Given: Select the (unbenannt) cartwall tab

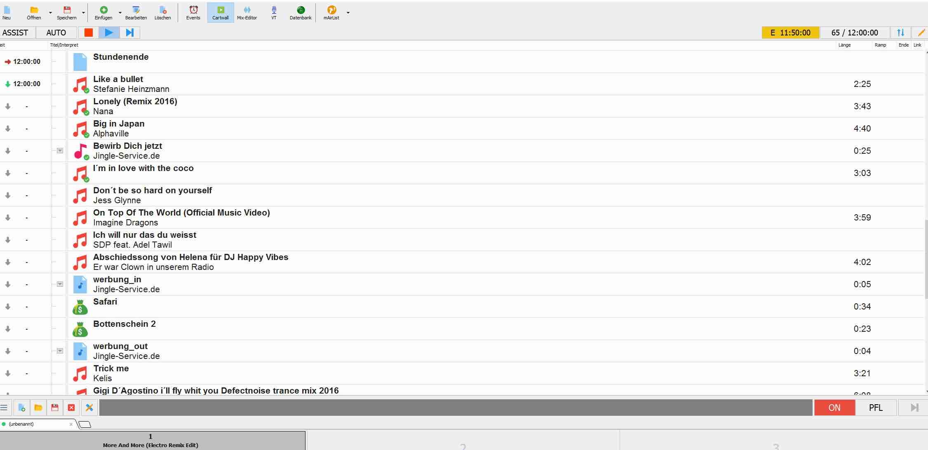Looking at the screenshot, I should point(21,424).
